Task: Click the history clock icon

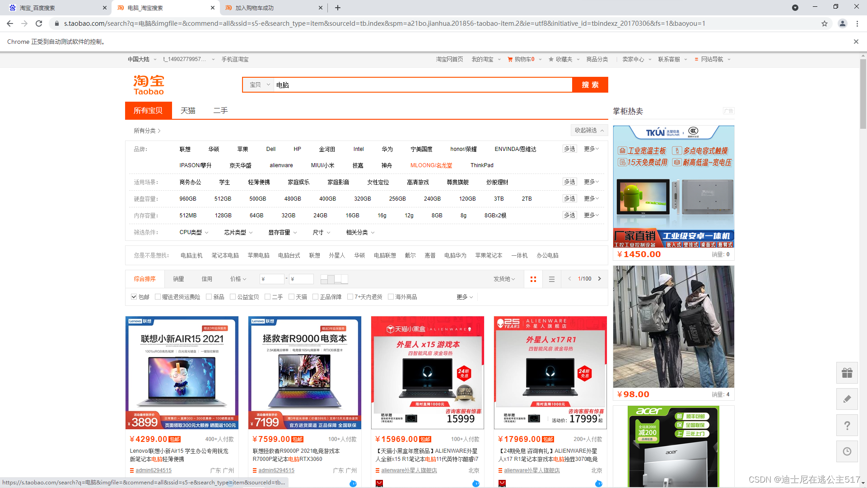Action: tap(847, 451)
